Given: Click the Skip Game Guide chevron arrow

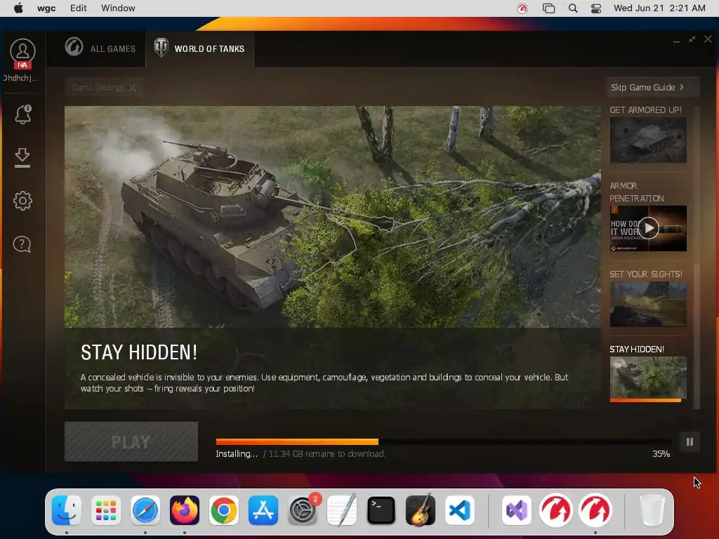Looking at the screenshot, I should (682, 87).
